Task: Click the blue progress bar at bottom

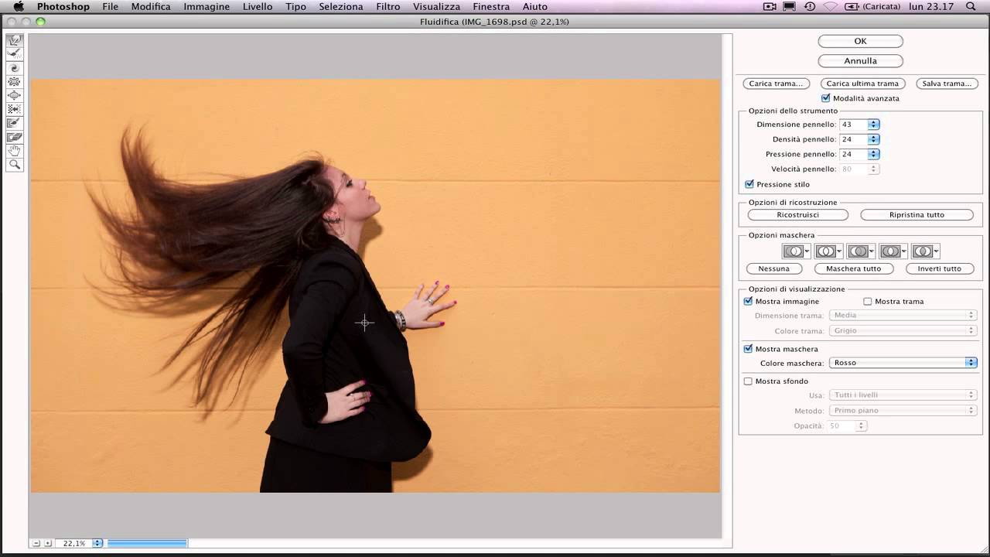Action: tap(147, 543)
